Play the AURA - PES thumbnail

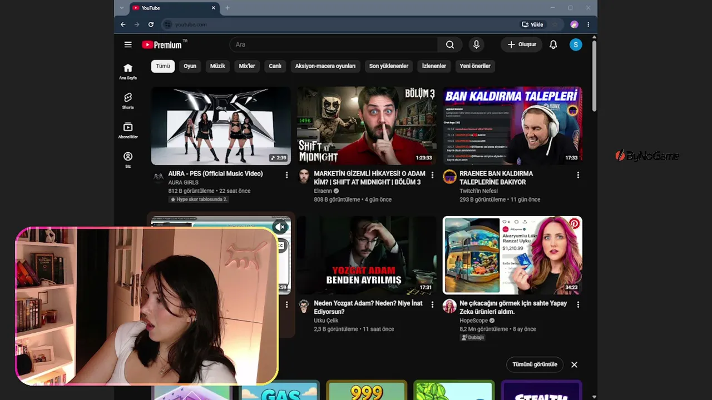coord(221,126)
